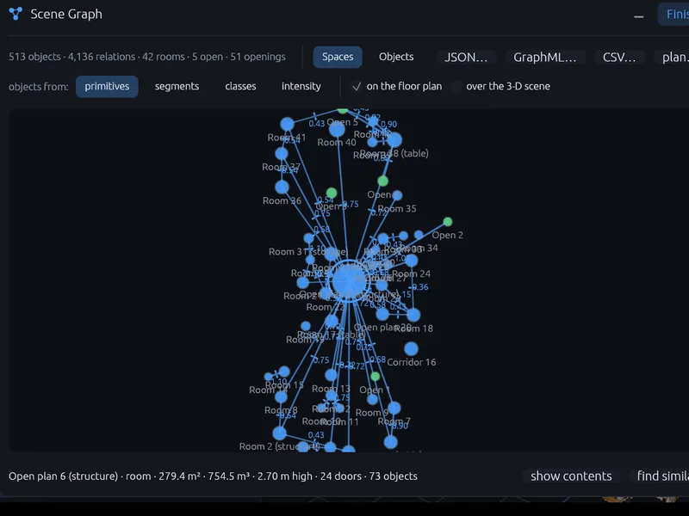Select the Room 37 node
Viewport: 689px width, 516px height.
pos(282,154)
